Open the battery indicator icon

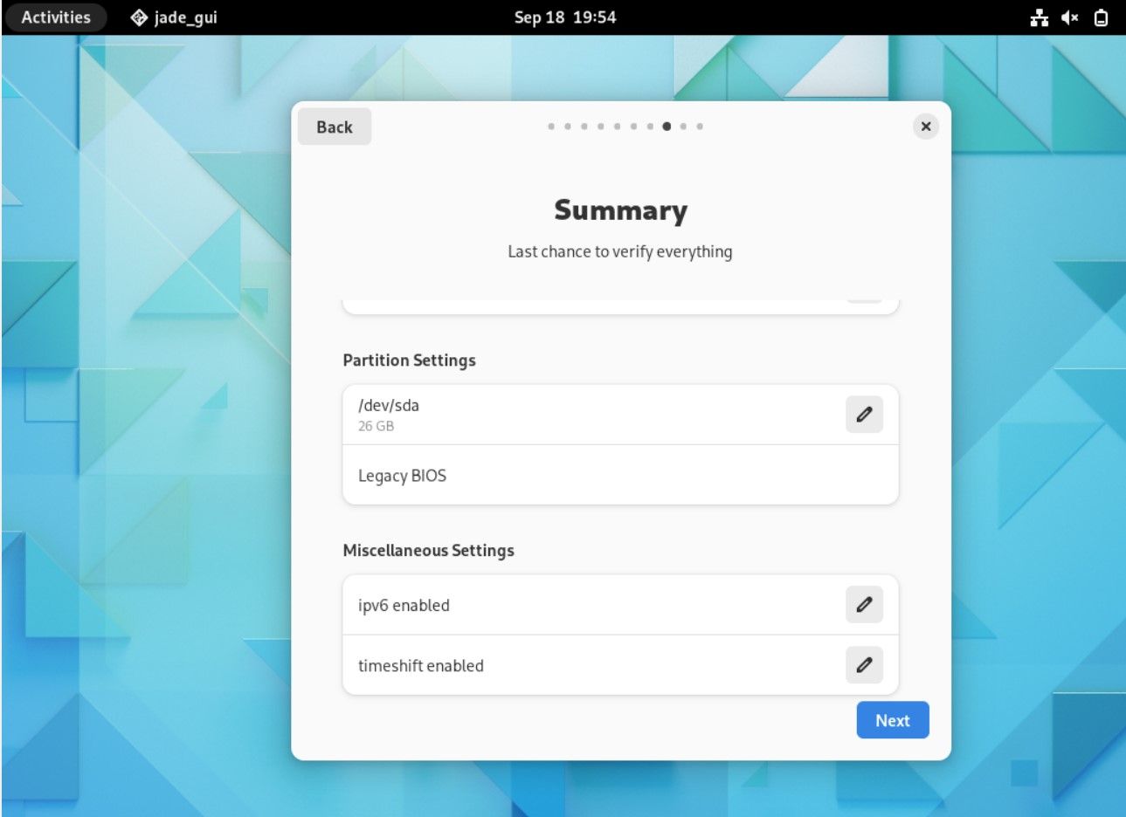point(1101,17)
